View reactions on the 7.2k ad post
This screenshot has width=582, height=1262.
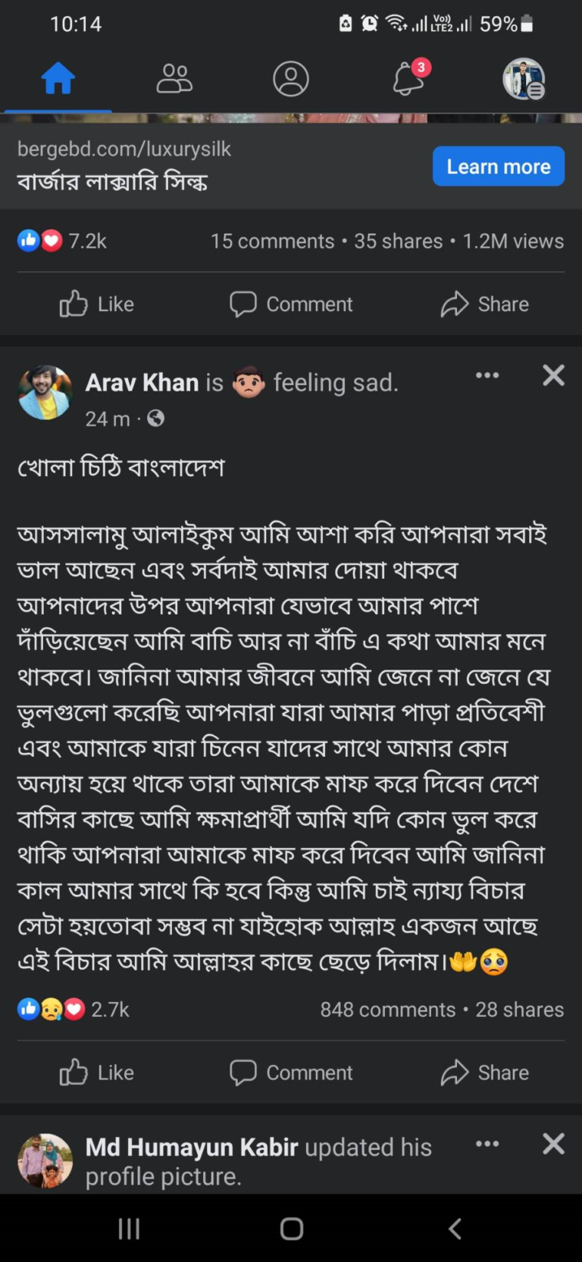click(62, 241)
